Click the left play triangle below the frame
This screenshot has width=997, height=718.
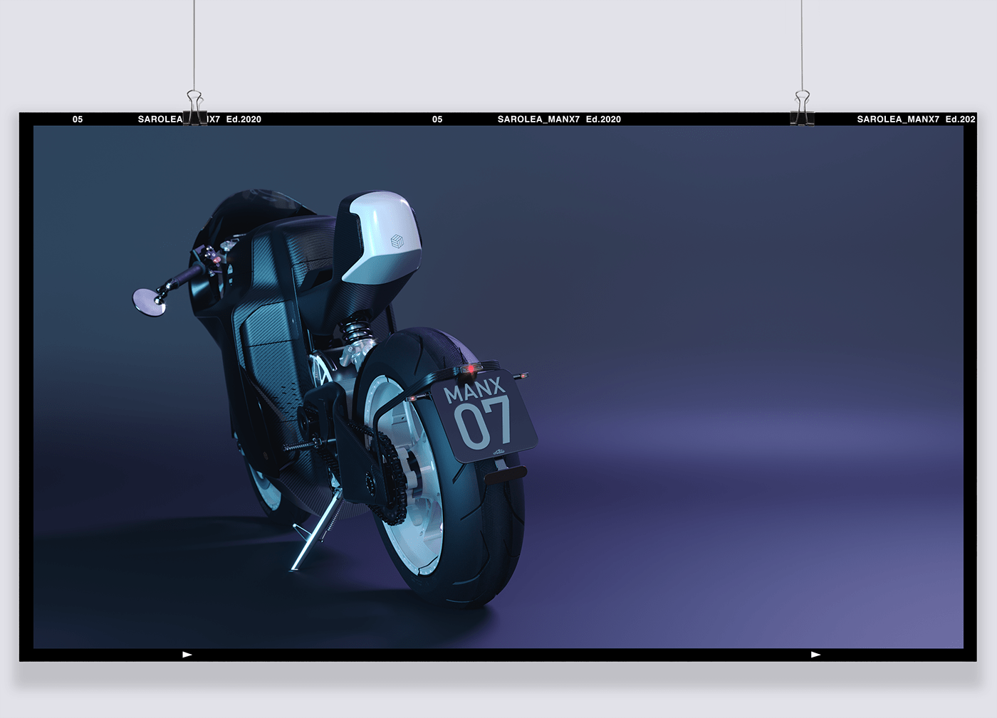pyautogui.click(x=187, y=653)
